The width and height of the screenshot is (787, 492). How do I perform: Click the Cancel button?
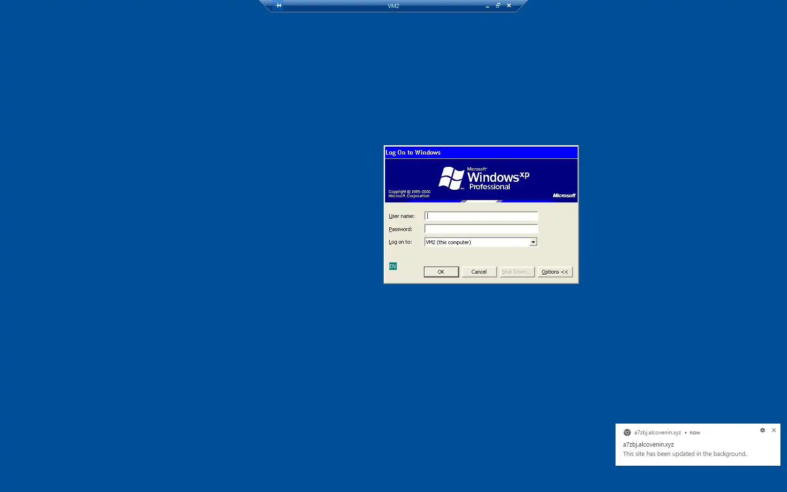click(479, 272)
